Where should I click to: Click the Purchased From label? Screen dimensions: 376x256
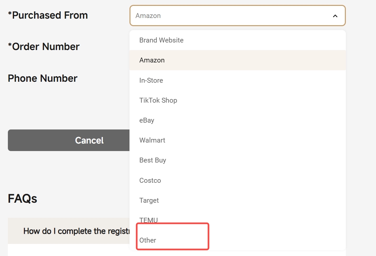(48, 15)
